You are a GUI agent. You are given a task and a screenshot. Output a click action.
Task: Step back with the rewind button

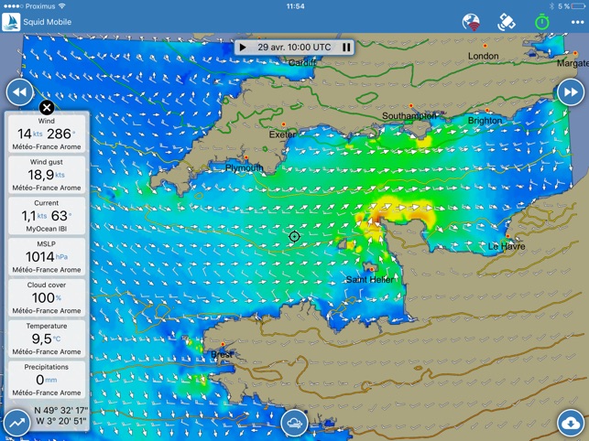point(19,92)
